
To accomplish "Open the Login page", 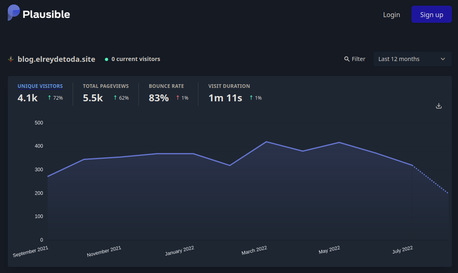I will 391,15.
